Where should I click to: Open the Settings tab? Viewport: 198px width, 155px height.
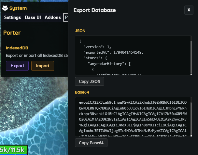point(12,18)
